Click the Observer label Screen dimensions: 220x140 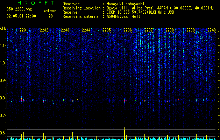point(71,4)
